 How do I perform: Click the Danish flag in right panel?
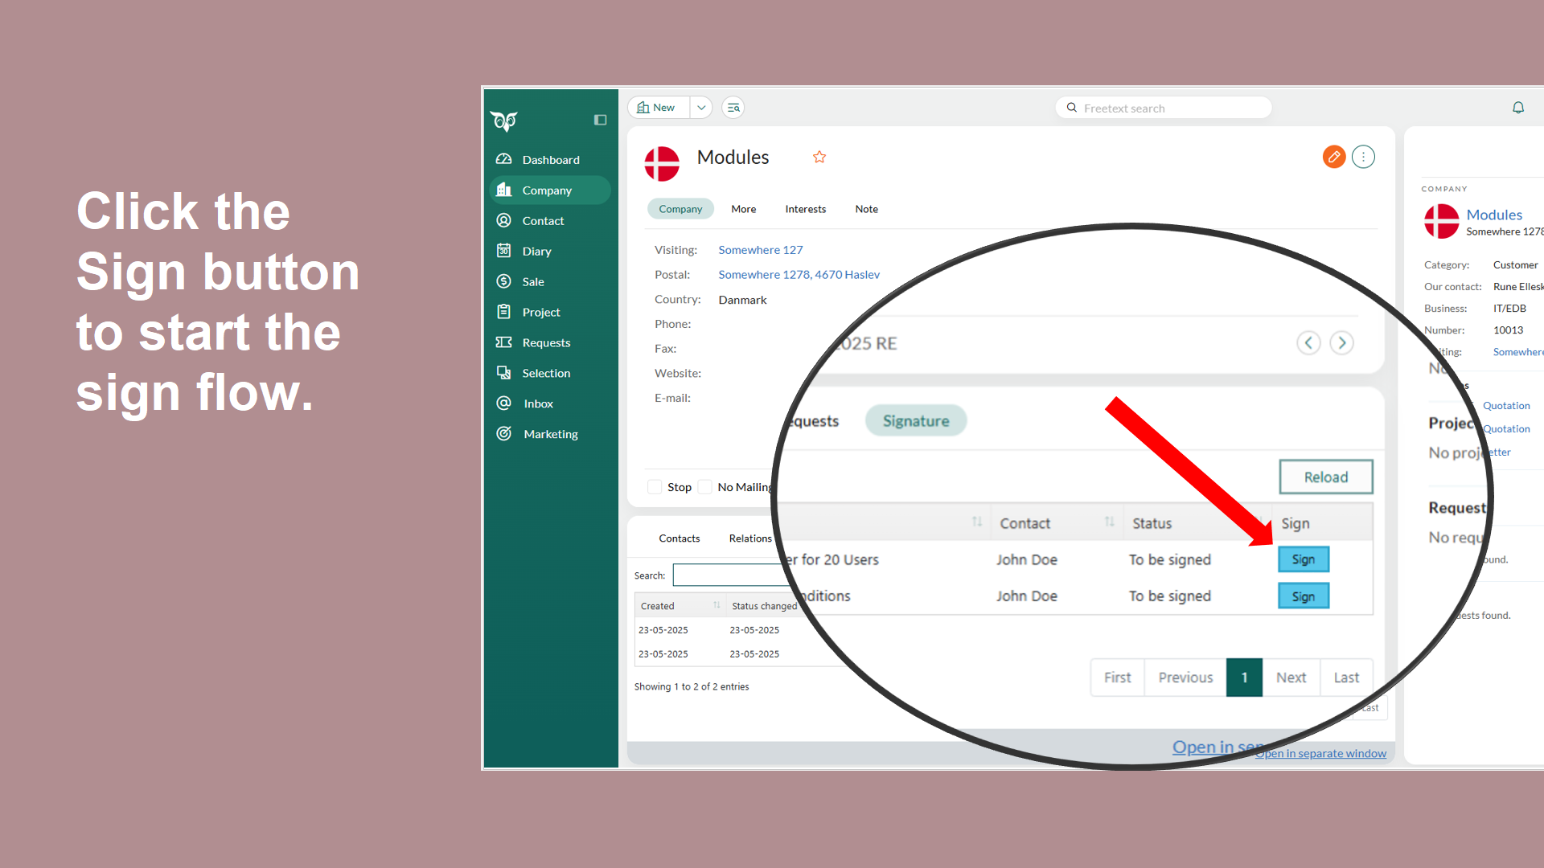coord(1442,221)
